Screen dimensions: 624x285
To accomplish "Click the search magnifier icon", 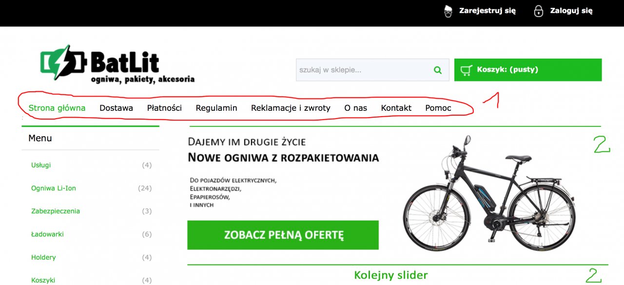I will point(438,70).
